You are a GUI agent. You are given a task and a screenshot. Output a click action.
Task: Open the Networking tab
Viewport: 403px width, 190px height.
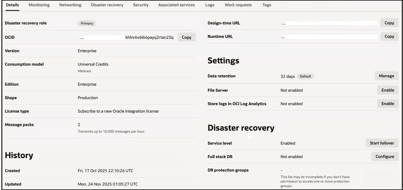click(x=70, y=5)
